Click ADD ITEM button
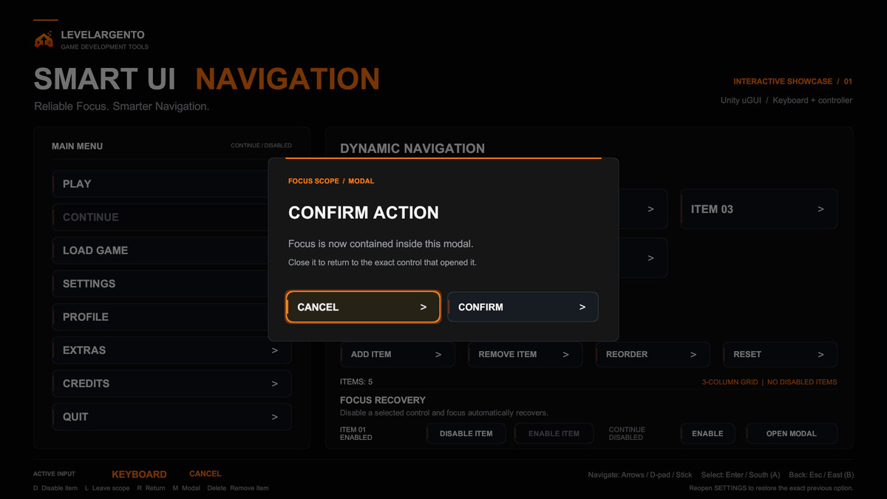Image resolution: width=887 pixels, height=499 pixels. coord(397,355)
